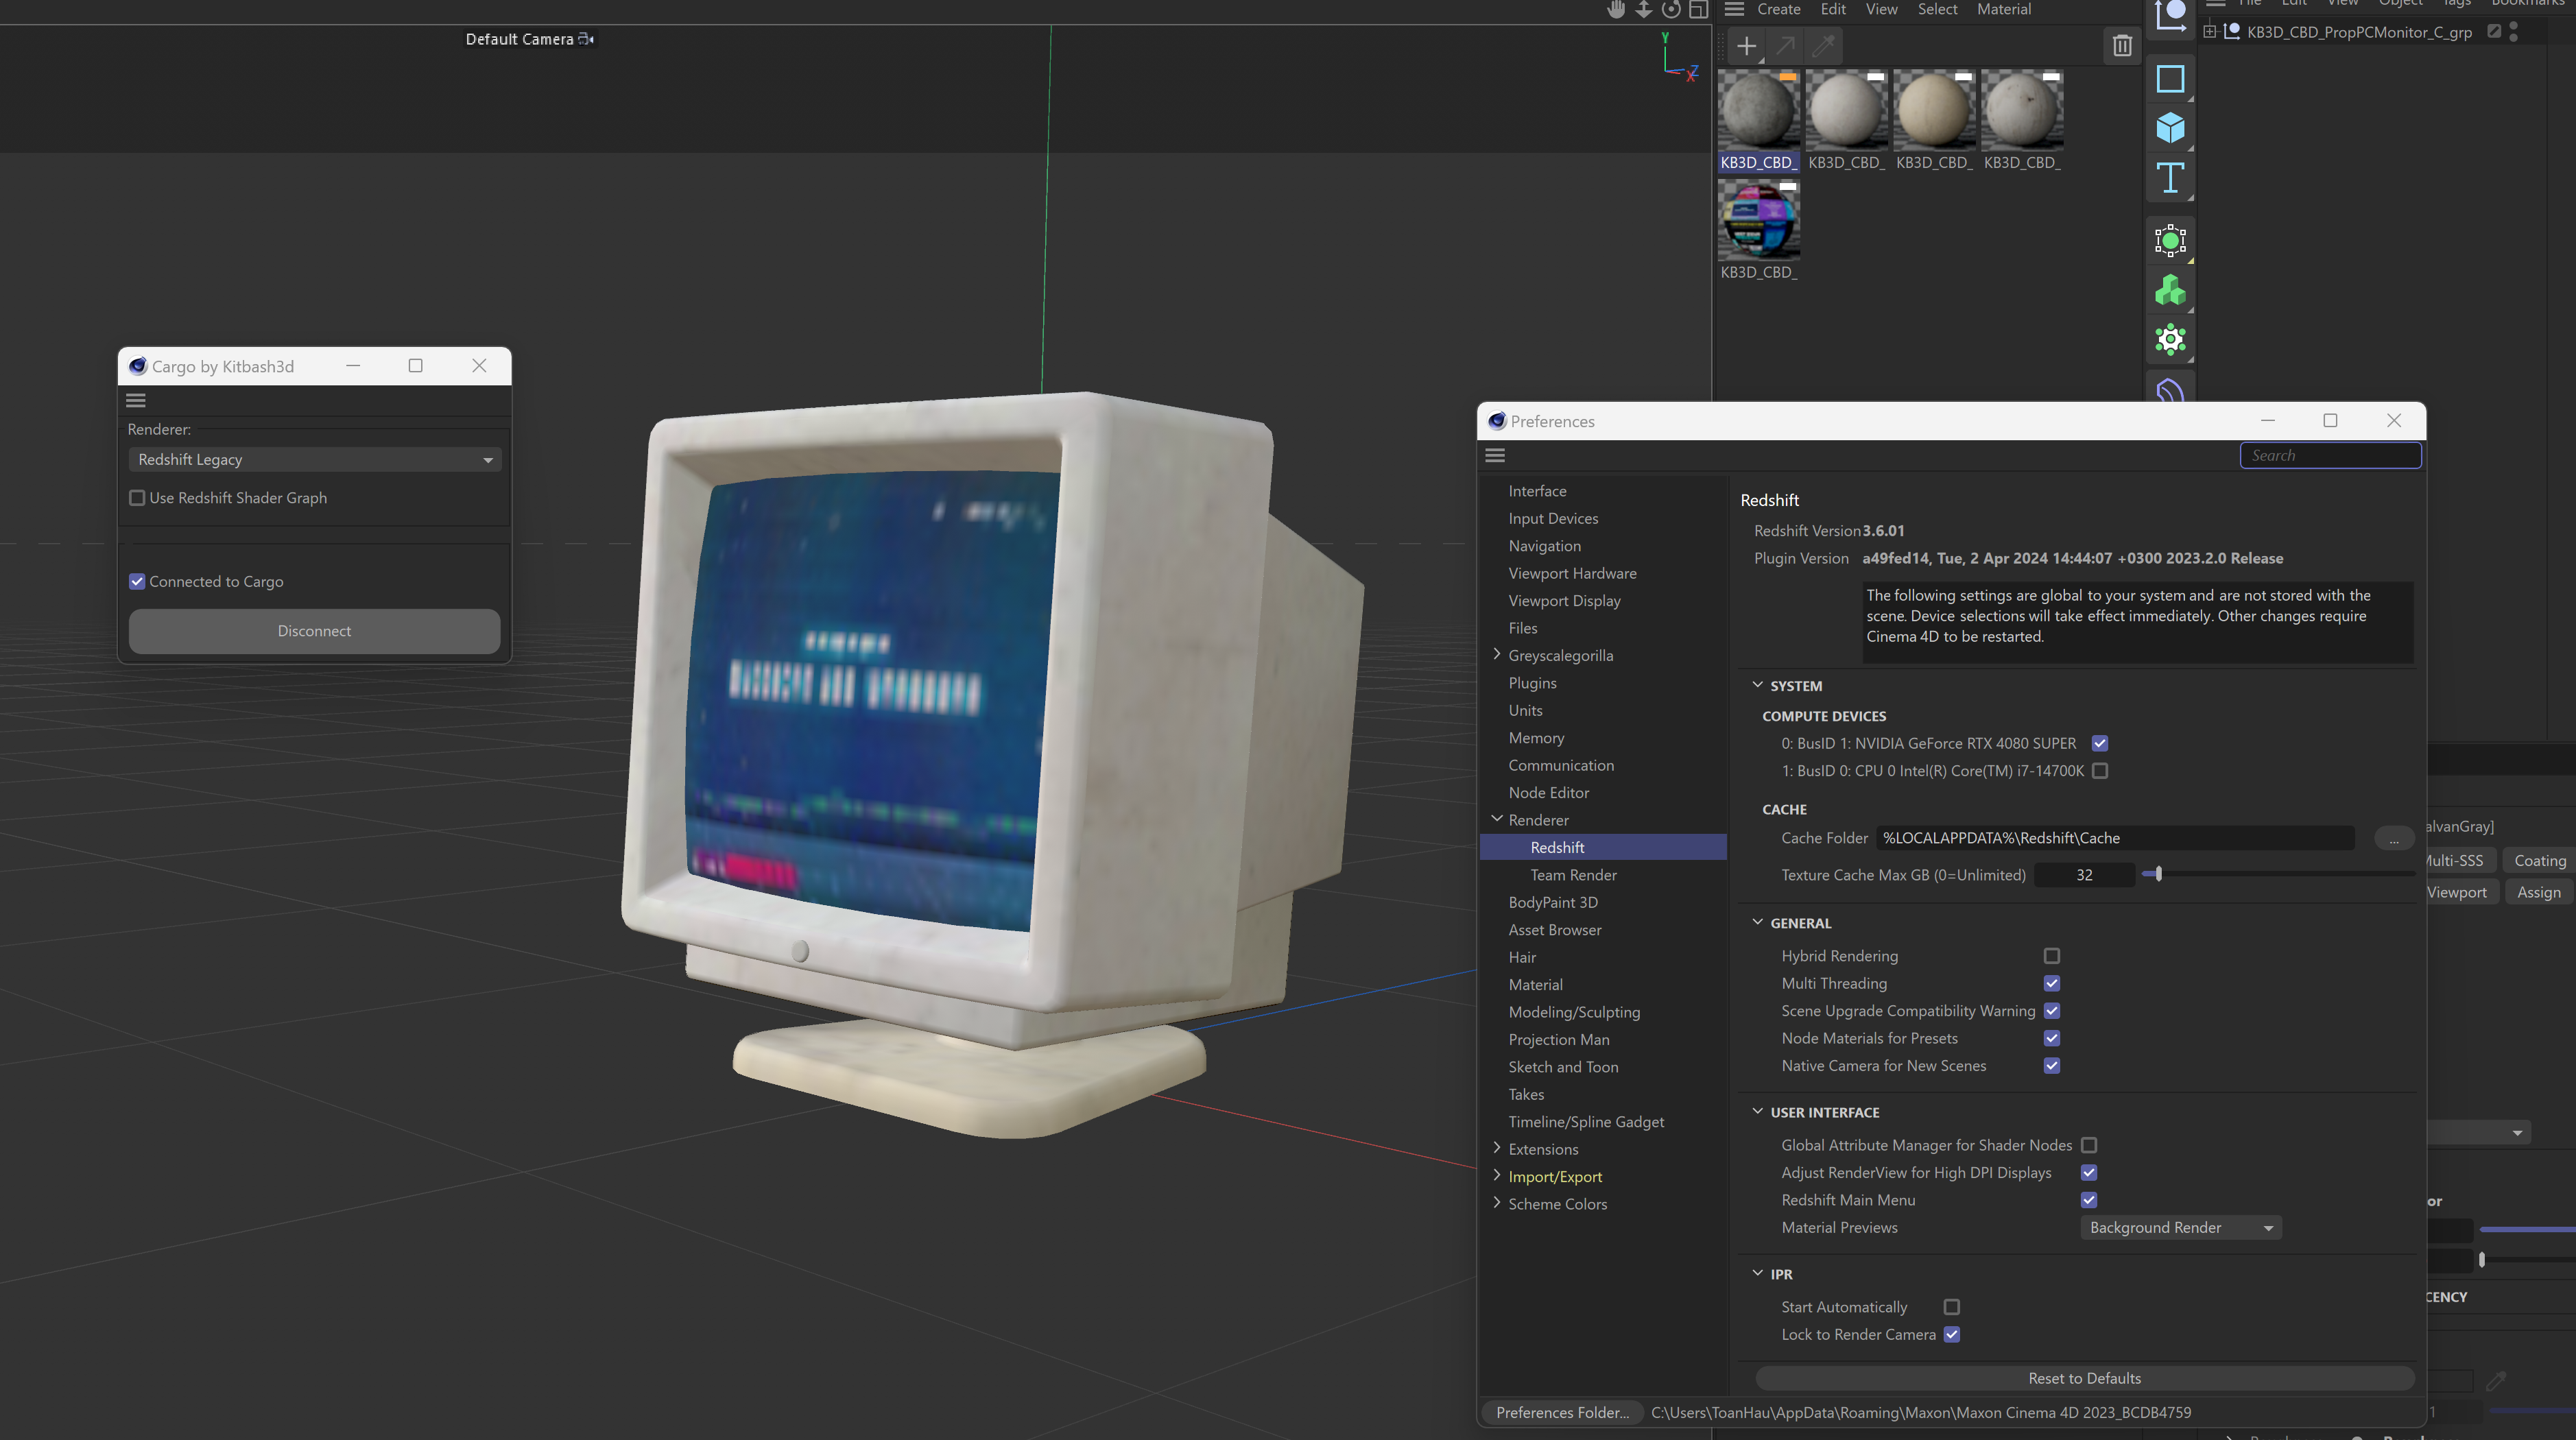Viewport: 2576px width, 1440px height.
Task: Click the Texture Cache Max GB value 32
Action: click(x=2084, y=875)
